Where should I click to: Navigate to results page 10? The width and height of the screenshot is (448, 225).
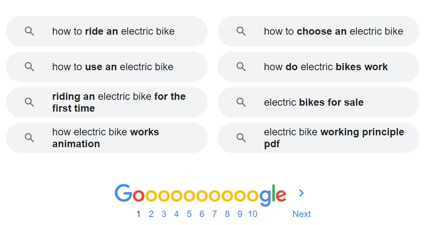(253, 214)
